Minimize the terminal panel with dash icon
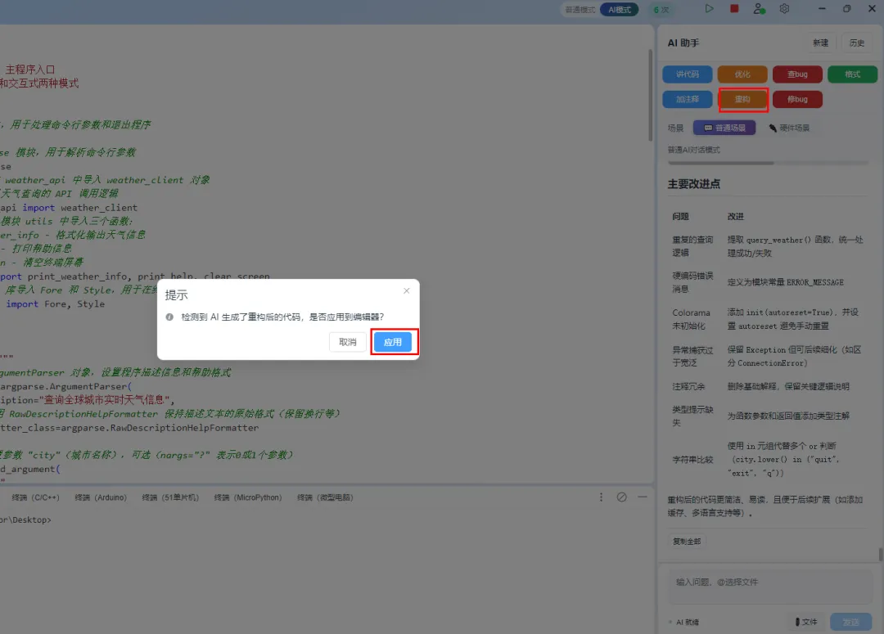The width and height of the screenshot is (884, 634). tap(643, 497)
